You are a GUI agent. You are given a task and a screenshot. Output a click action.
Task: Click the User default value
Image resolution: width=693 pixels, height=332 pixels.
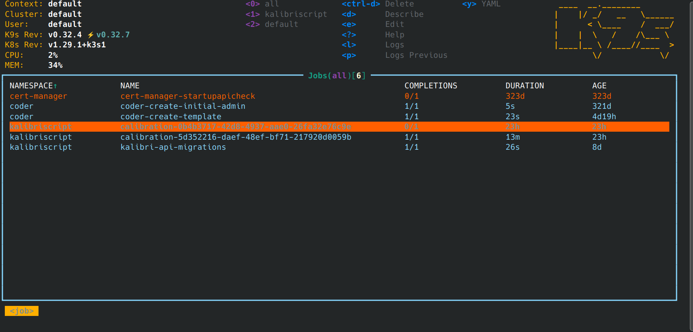tap(65, 24)
